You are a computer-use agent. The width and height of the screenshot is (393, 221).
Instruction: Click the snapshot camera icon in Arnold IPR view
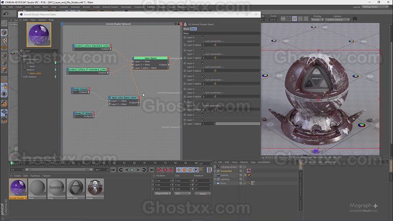[355, 19]
